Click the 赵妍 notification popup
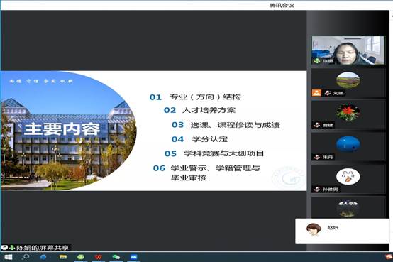 tap(342, 231)
